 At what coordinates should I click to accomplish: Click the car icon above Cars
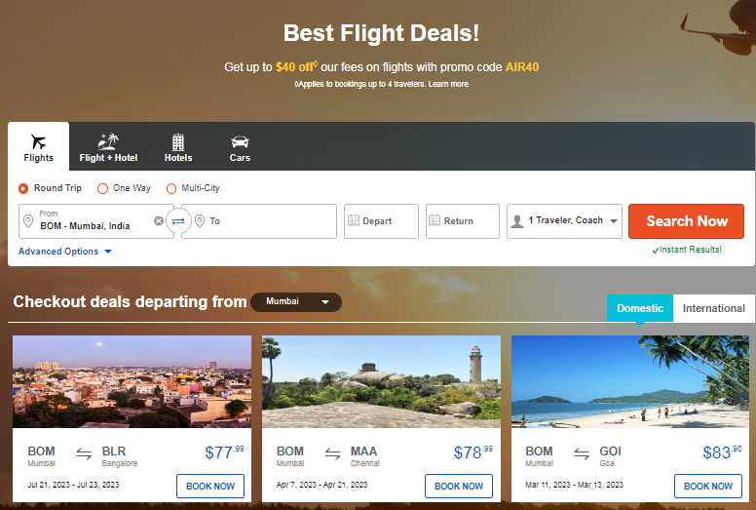240,141
